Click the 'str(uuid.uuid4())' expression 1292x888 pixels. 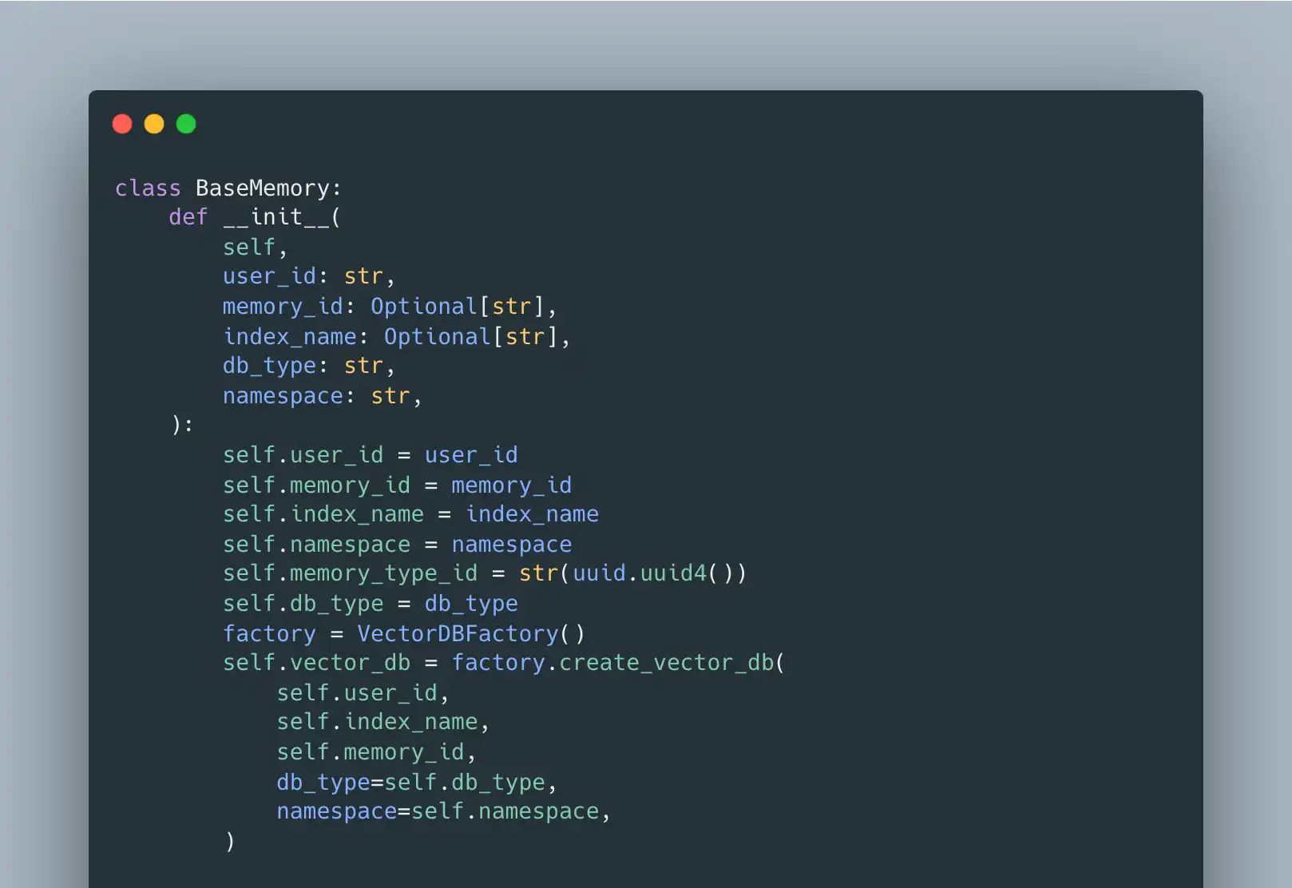coord(633,573)
